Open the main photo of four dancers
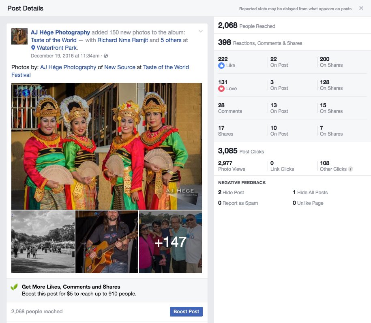 pyautogui.click(x=107, y=146)
